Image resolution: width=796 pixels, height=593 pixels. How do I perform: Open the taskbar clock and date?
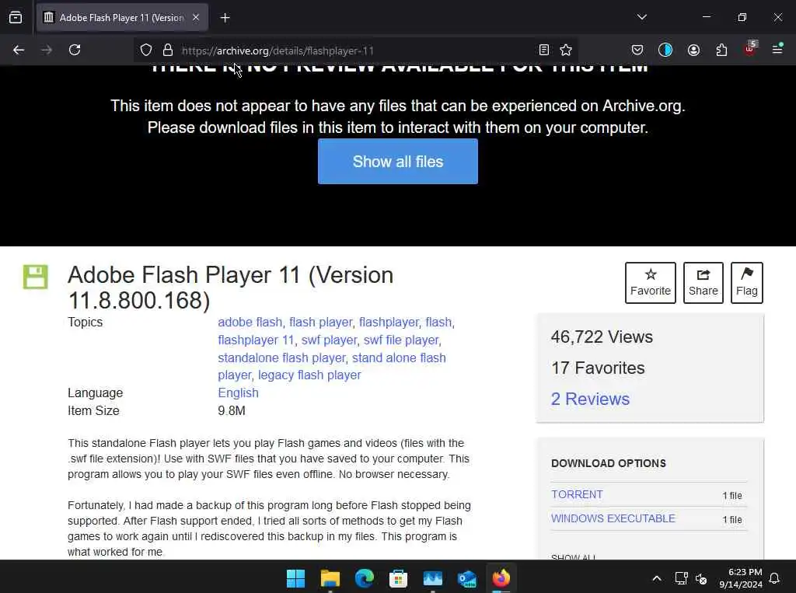pyautogui.click(x=741, y=577)
